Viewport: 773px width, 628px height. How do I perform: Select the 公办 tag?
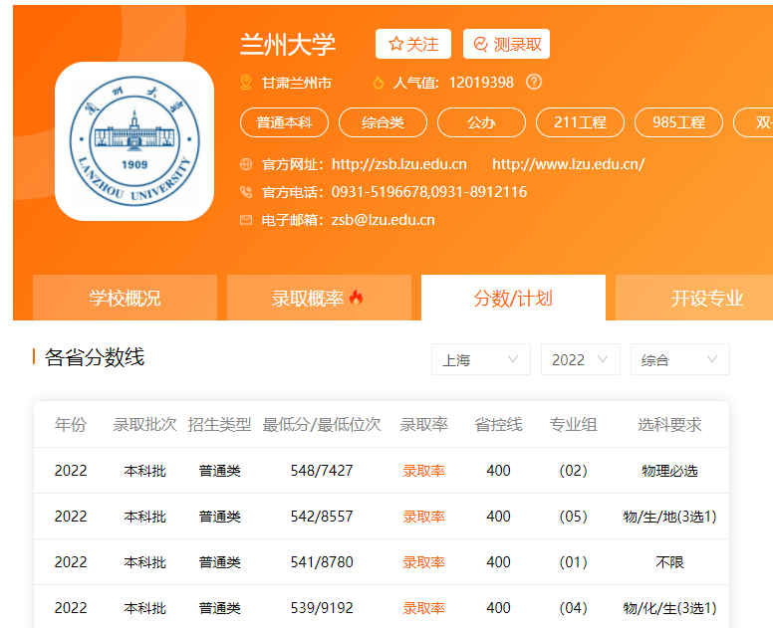pyautogui.click(x=481, y=122)
